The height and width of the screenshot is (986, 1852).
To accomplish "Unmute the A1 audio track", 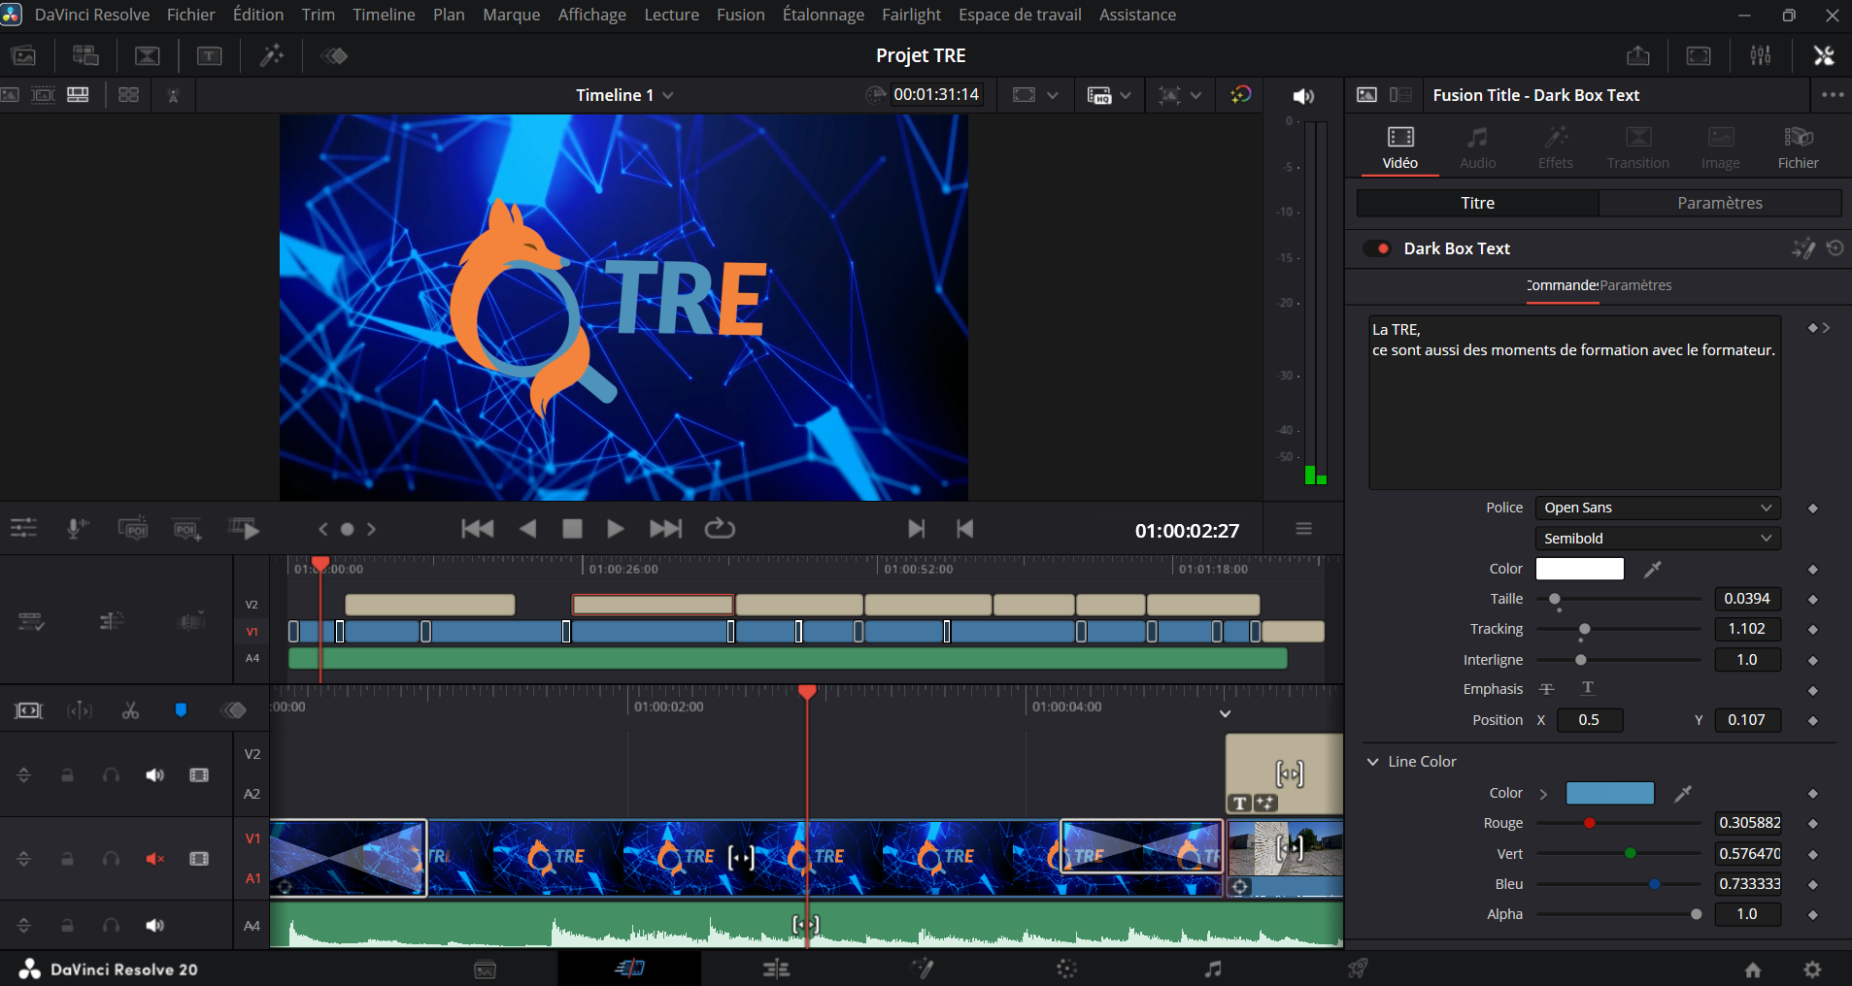I will 154,859.
